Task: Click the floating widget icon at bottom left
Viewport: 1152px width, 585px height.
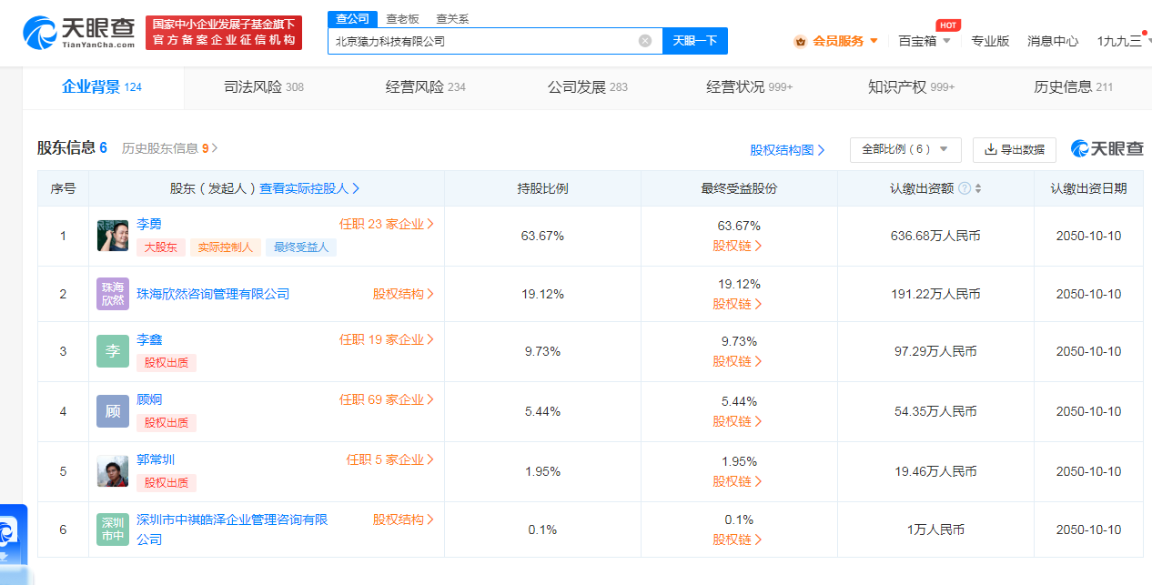Action: click(x=11, y=533)
